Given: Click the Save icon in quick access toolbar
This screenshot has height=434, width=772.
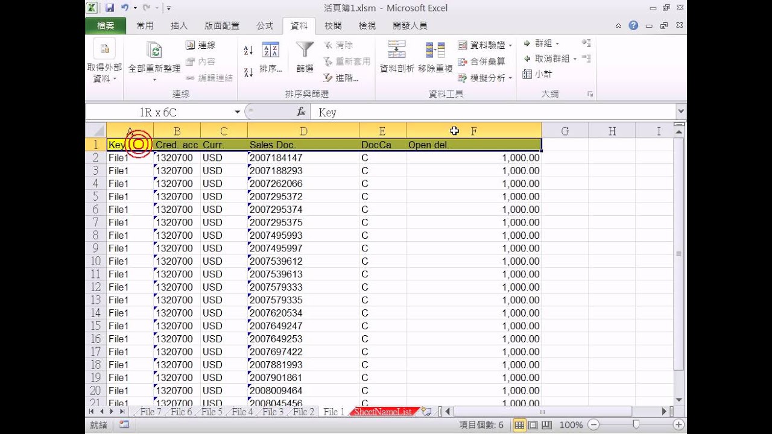Looking at the screenshot, I should pos(110,8).
